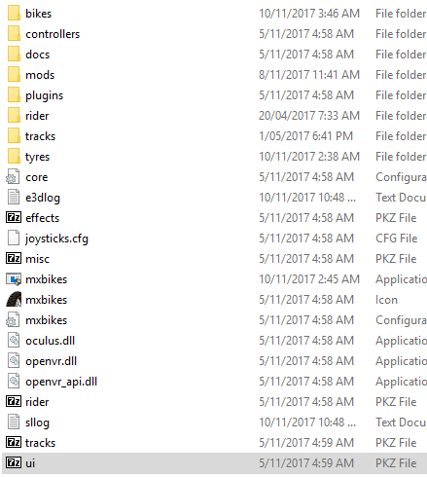Image resolution: width=427 pixels, height=477 pixels.
Task: Select the openvr_api.dll file name
Action: pos(61,382)
